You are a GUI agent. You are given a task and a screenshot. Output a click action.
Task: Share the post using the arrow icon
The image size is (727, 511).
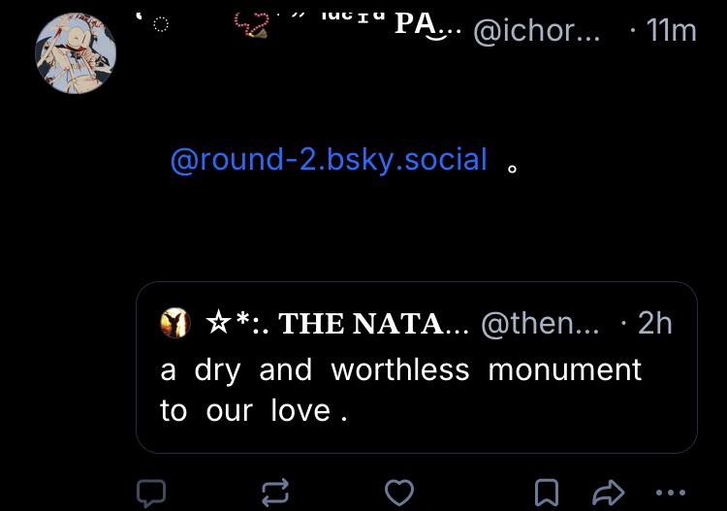pos(608,493)
